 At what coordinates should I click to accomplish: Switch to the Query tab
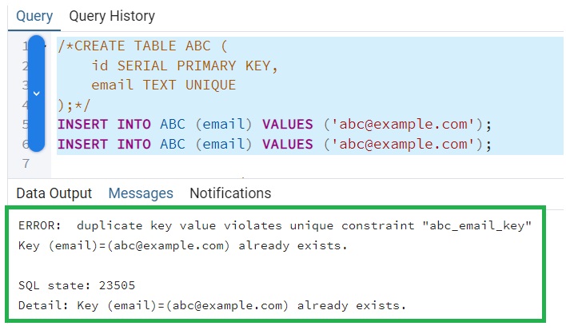tap(34, 16)
